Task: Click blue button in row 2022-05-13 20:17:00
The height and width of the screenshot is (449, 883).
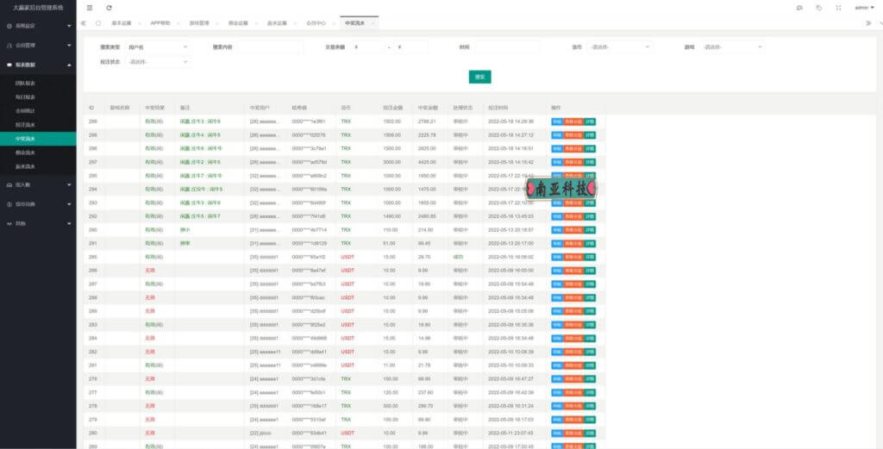Action: tap(557, 244)
